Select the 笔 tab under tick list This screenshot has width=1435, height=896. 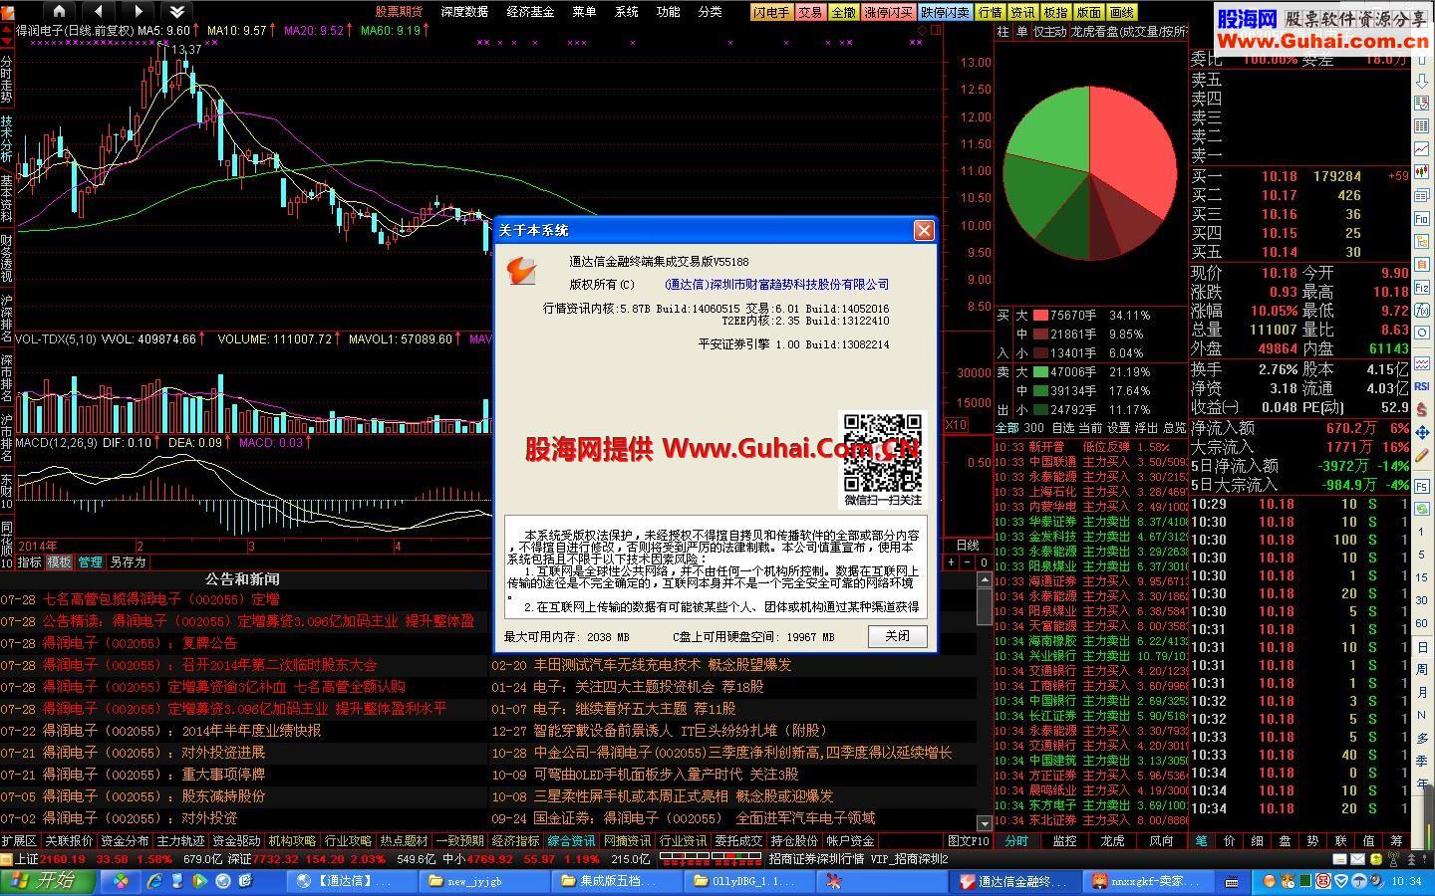point(1202,841)
